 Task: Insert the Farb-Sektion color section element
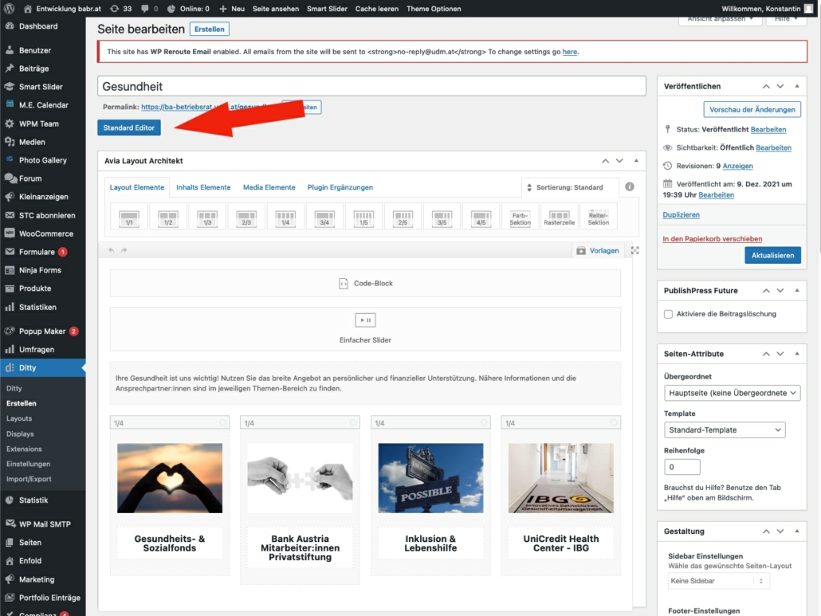(x=520, y=216)
